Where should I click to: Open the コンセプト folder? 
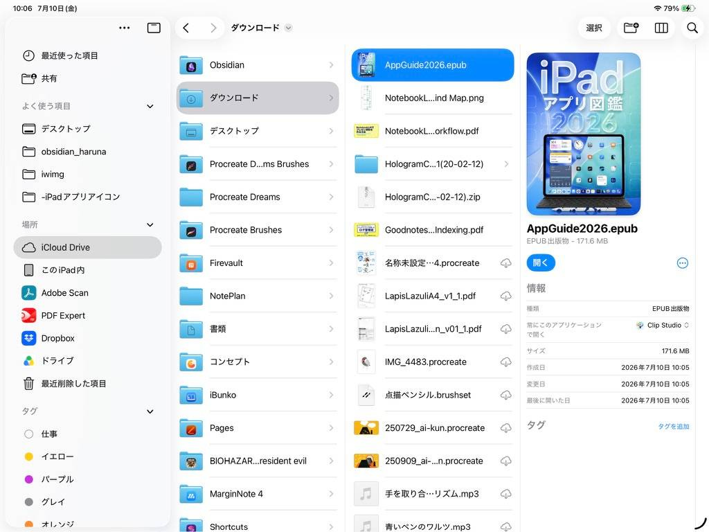[258, 362]
